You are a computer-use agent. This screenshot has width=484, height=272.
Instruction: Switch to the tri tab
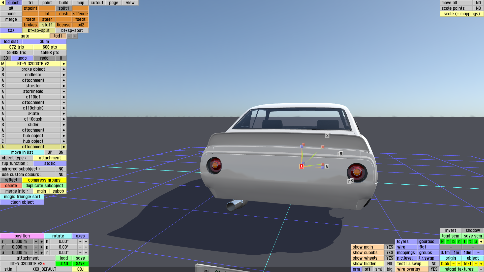pyautogui.click(x=31, y=3)
